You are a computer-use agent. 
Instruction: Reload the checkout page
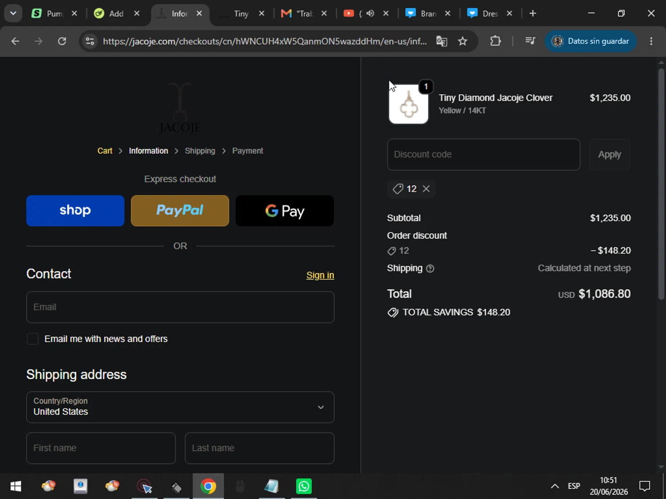coord(62,41)
